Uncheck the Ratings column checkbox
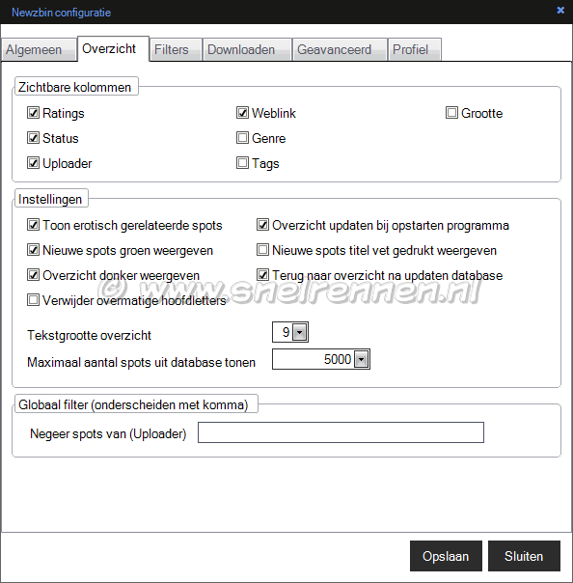Screen dimensions: 573x583 [33, 113]
